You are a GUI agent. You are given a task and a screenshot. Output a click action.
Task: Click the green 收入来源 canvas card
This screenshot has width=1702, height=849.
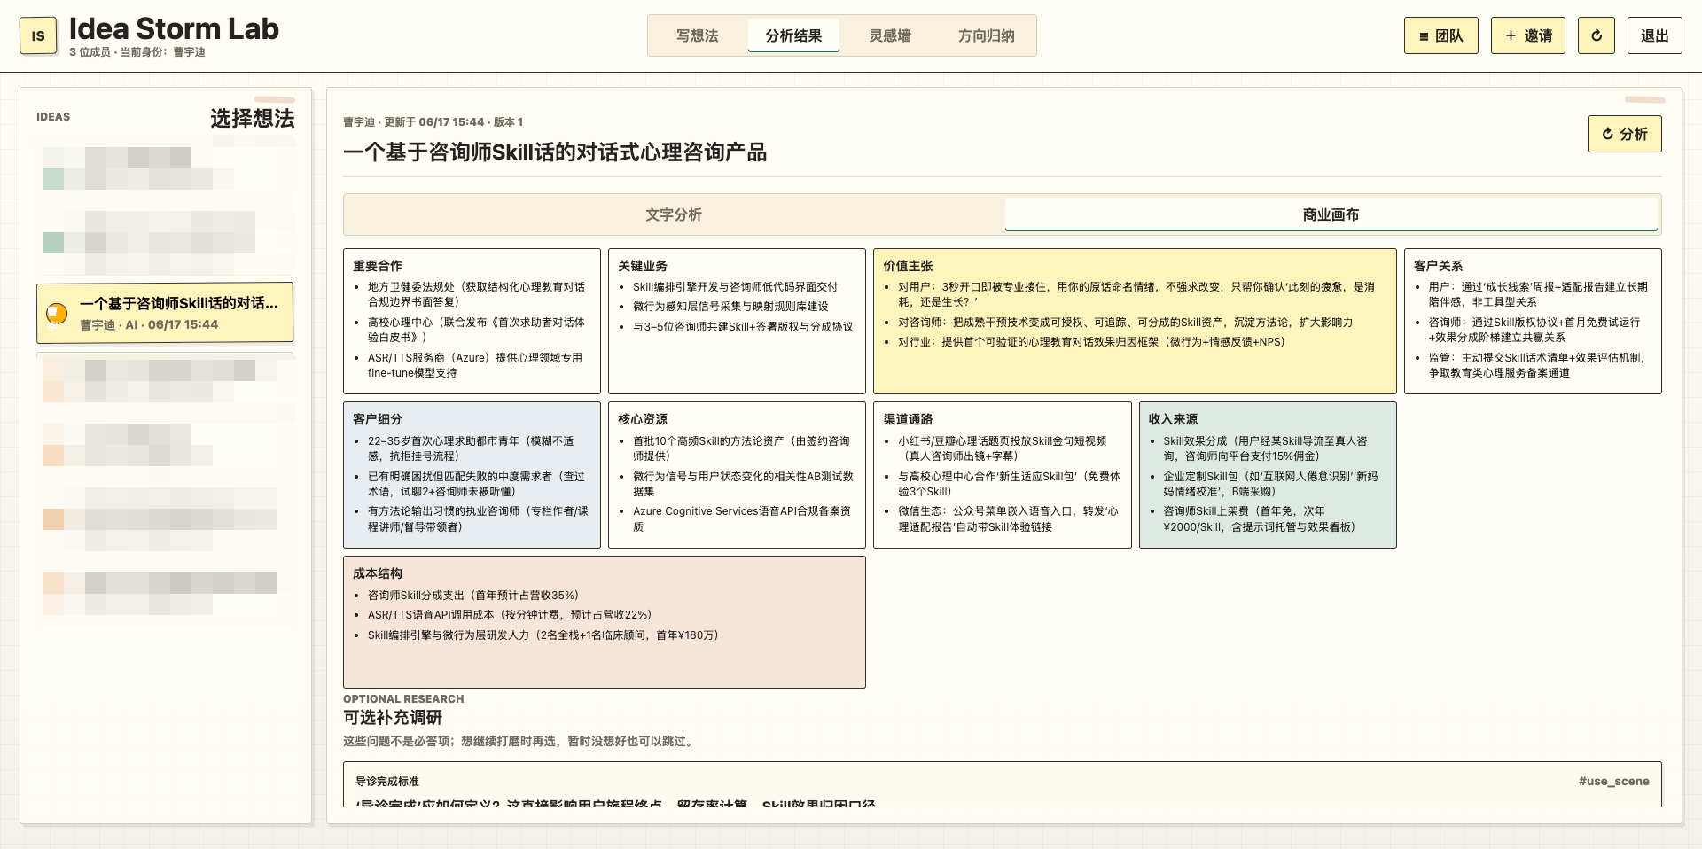[x=1268, y=475]
